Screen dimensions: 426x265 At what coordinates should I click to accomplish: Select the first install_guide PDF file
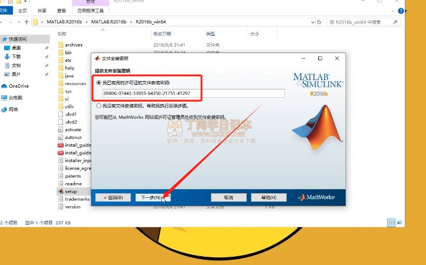click(77, 145)
